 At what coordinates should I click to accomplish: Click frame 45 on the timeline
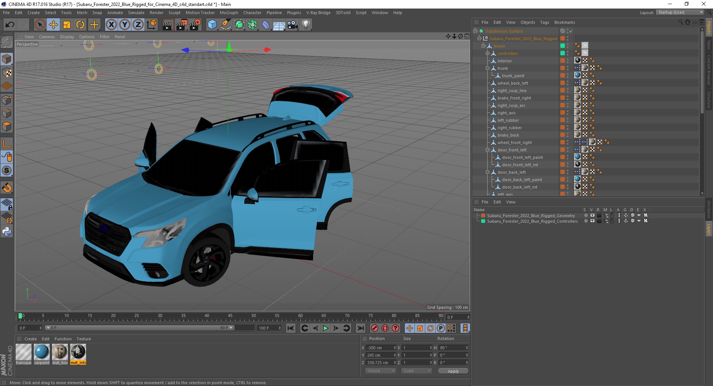click(230, 316)
